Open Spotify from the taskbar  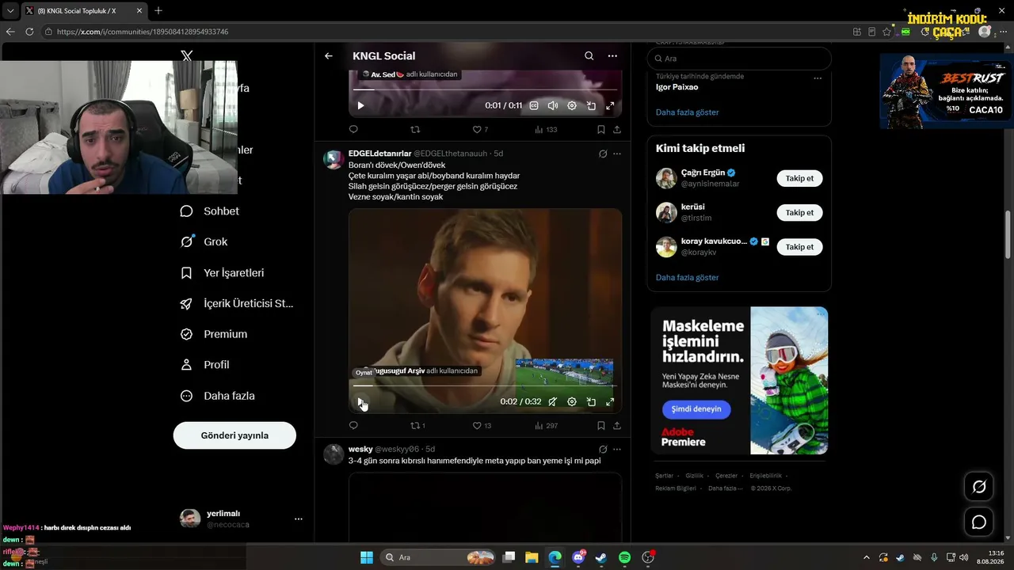coord(624,557)
